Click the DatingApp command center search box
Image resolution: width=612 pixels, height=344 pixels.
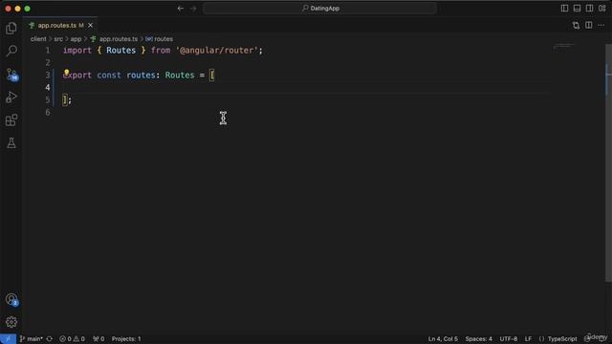click(x=319, y=9)
